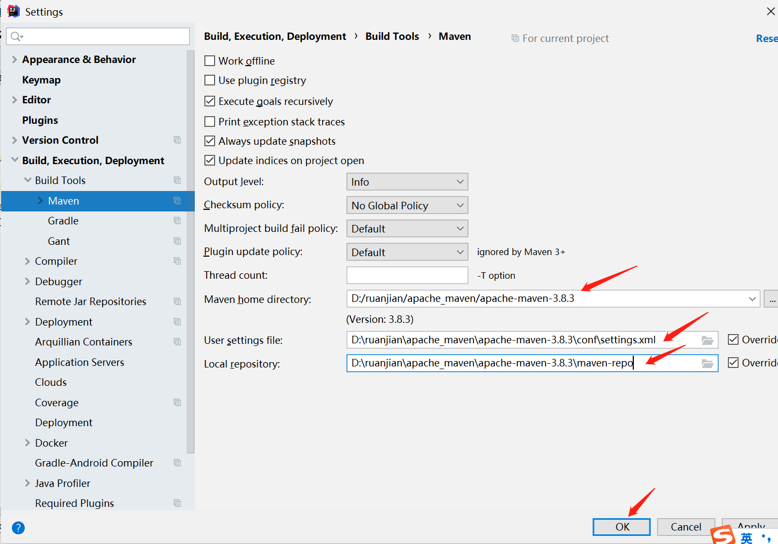The width and height of the screenshot is (778, 544).
Task: Expand the Maven subtree arrow
Action: (40, 201)
